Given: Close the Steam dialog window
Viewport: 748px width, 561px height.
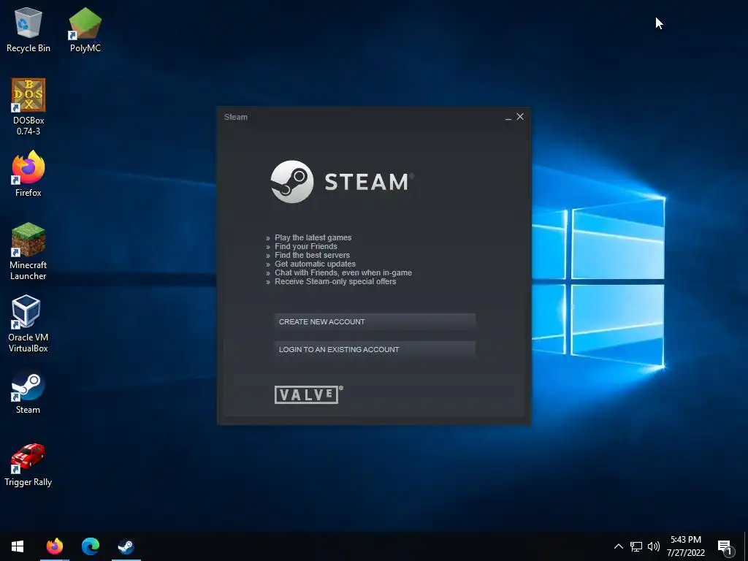Looking at the screenshot, I should coord(520,116).
